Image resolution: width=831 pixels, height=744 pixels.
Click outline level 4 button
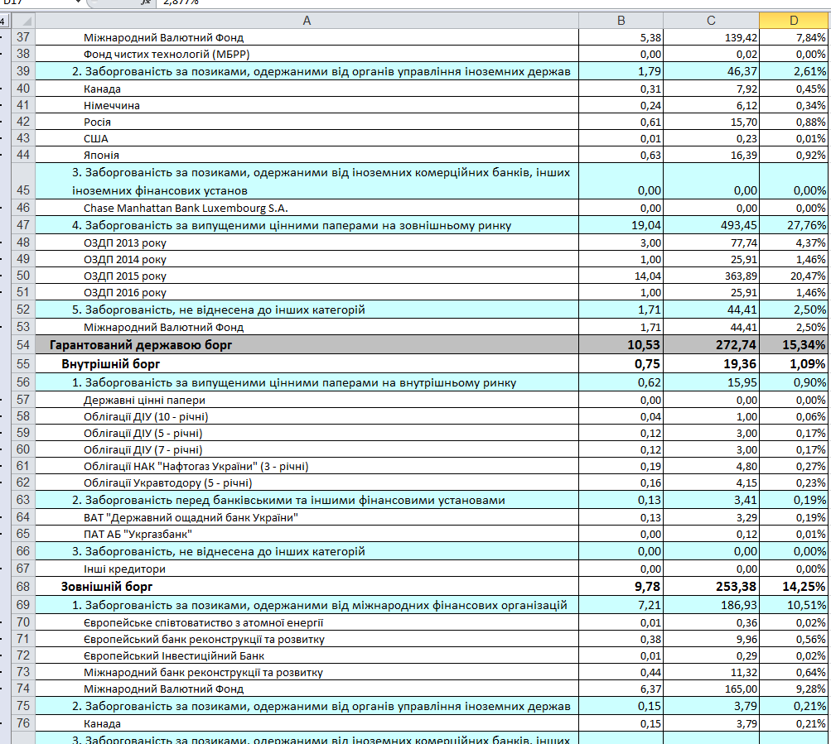2,21
